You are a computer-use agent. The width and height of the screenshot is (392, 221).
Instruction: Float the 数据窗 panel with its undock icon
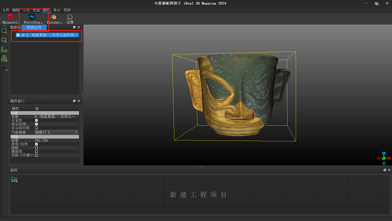point(74,28)
